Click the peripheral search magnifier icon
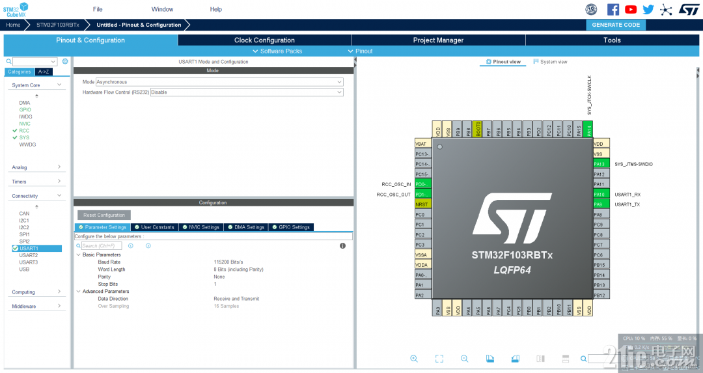This screenshot has height=373, width=703. tap(8, 61)
